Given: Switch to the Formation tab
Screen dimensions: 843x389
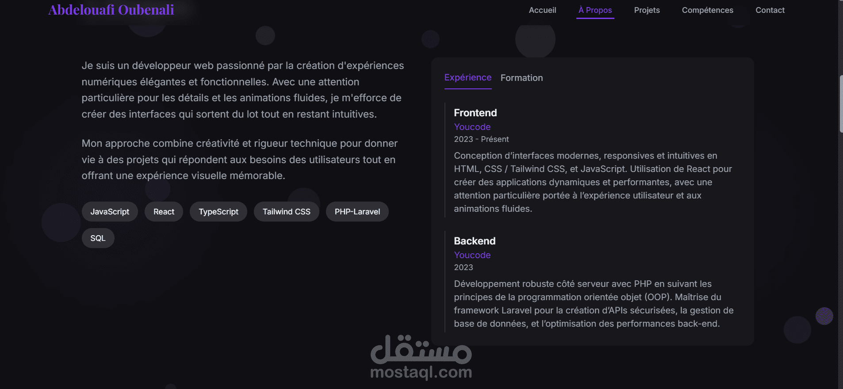Looking at the screenshot, I should (x=521, y=78).
